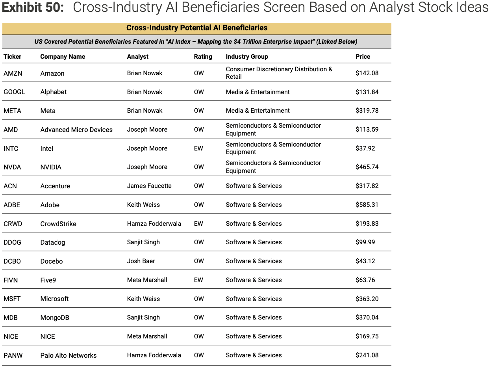Viewport: 491px width, 366px height.
Task: Click the $99.99 Datadog price
Action: [x=365, y=242]
